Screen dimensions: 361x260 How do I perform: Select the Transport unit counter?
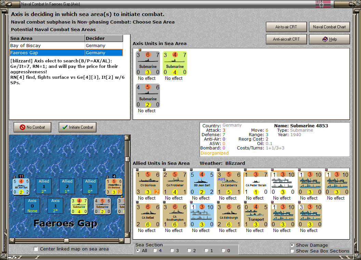256,215
